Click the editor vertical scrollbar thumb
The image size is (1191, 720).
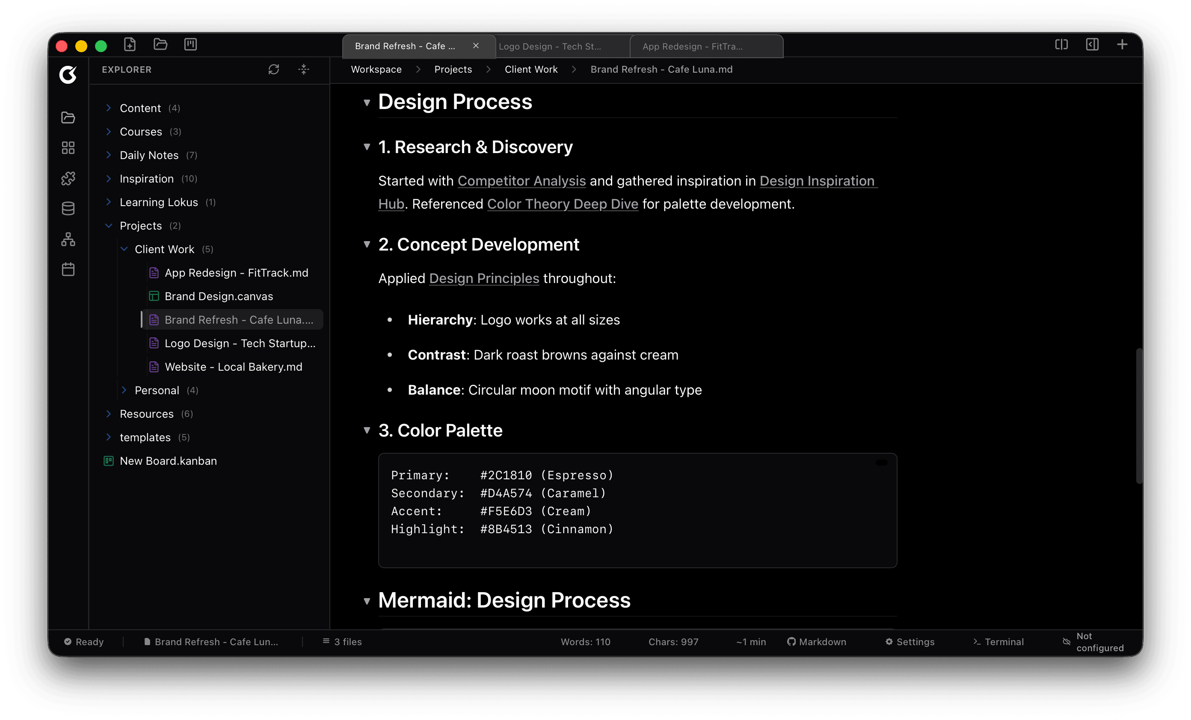click(x=1139, y=416)
